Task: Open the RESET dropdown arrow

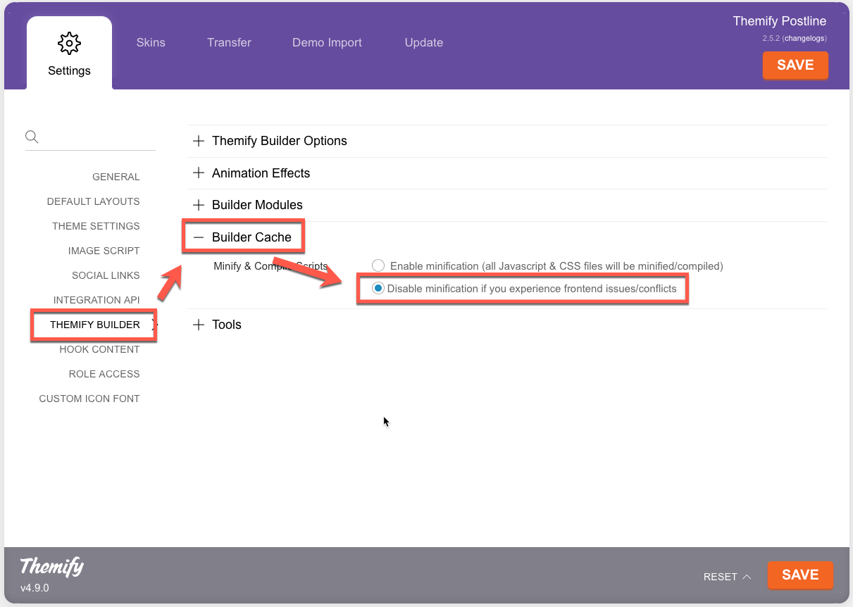Action: (x=747, y=577)
